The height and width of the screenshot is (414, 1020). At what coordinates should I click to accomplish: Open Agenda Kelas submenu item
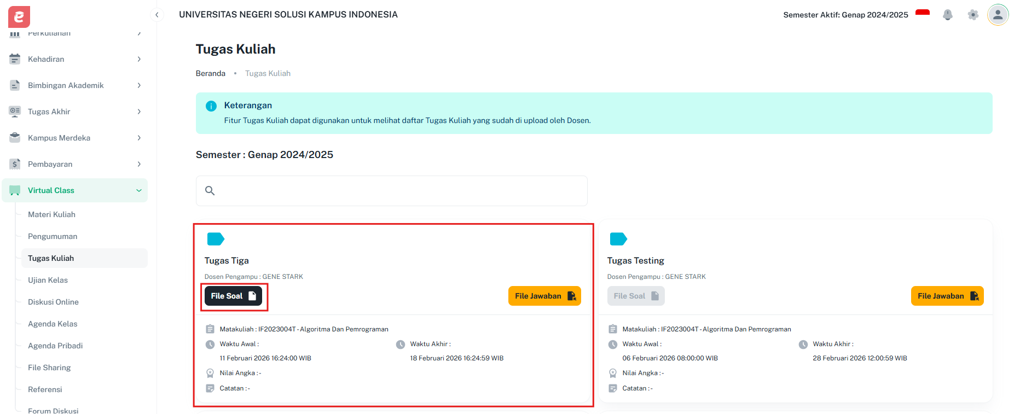(x=84, y=324)
